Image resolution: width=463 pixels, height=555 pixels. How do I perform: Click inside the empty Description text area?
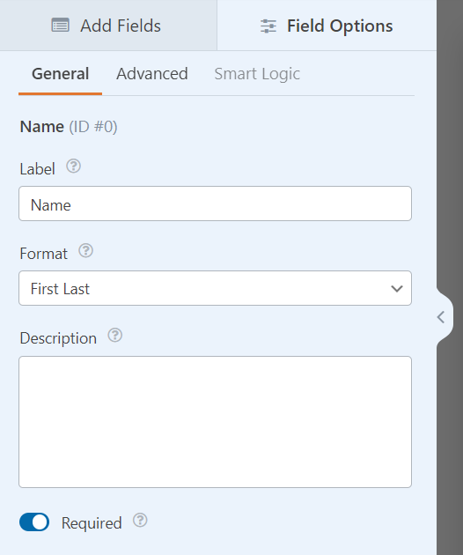(215, 422)
